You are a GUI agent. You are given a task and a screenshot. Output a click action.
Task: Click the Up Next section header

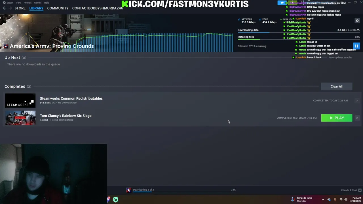(15, 58)
